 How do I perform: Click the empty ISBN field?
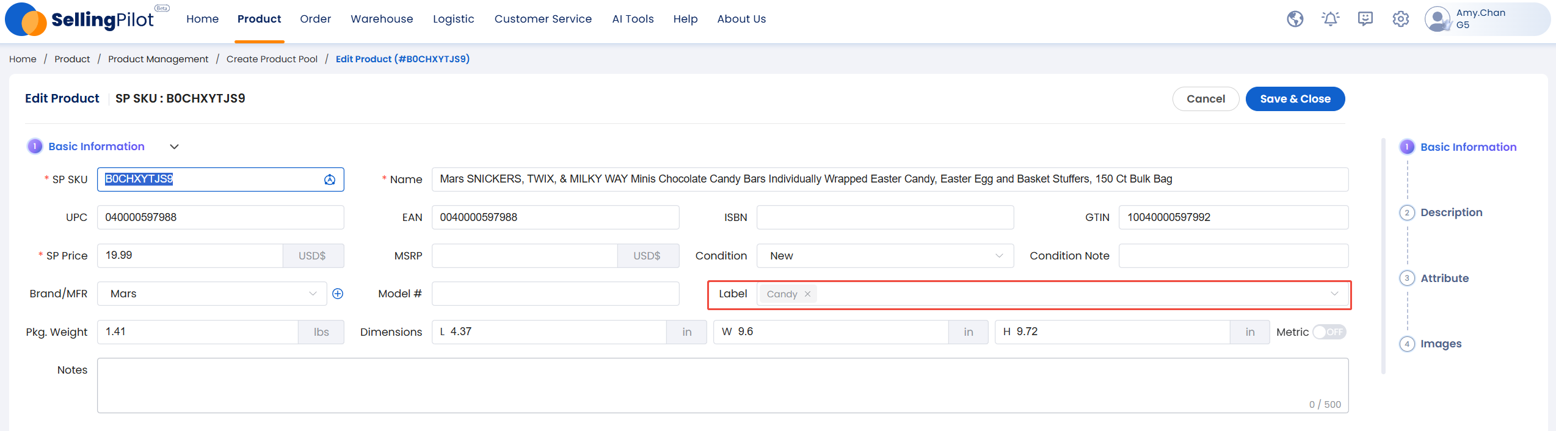(x=885, y=217)
